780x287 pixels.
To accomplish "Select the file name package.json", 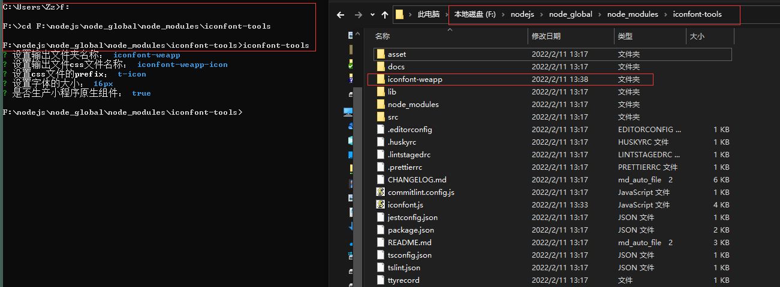I will (x=411, y=230).
